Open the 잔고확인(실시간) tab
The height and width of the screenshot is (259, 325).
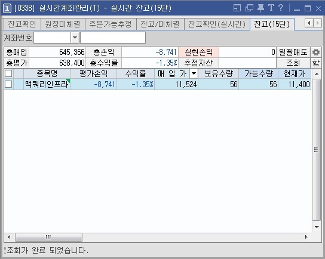tap(217, 24)
